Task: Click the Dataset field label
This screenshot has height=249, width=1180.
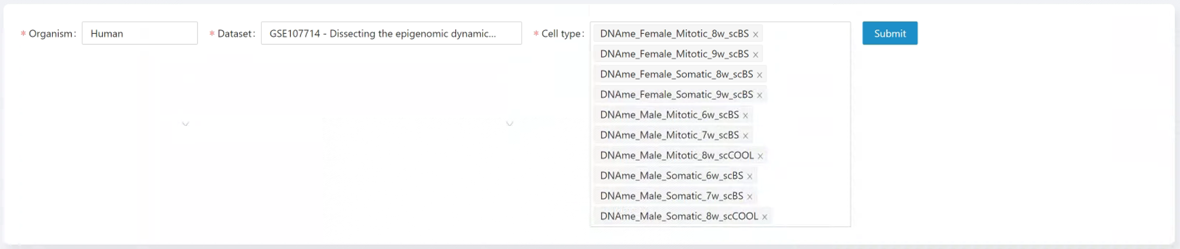Action: (x=235, y=34)
